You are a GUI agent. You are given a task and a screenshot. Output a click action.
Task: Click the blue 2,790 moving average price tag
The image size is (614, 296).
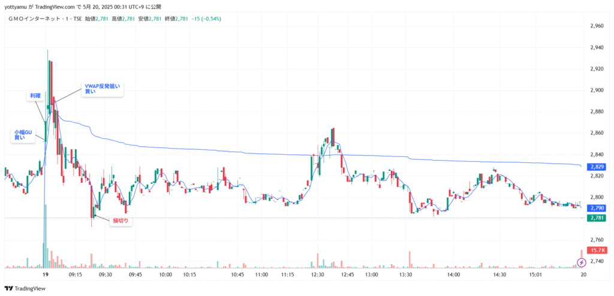(x=598, y=207)
